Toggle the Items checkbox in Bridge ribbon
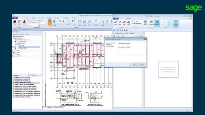The width and height of the screenshot is (205, 115). (132, 21)
